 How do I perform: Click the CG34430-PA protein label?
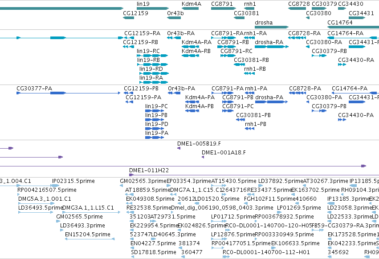(x=356, y=115)
